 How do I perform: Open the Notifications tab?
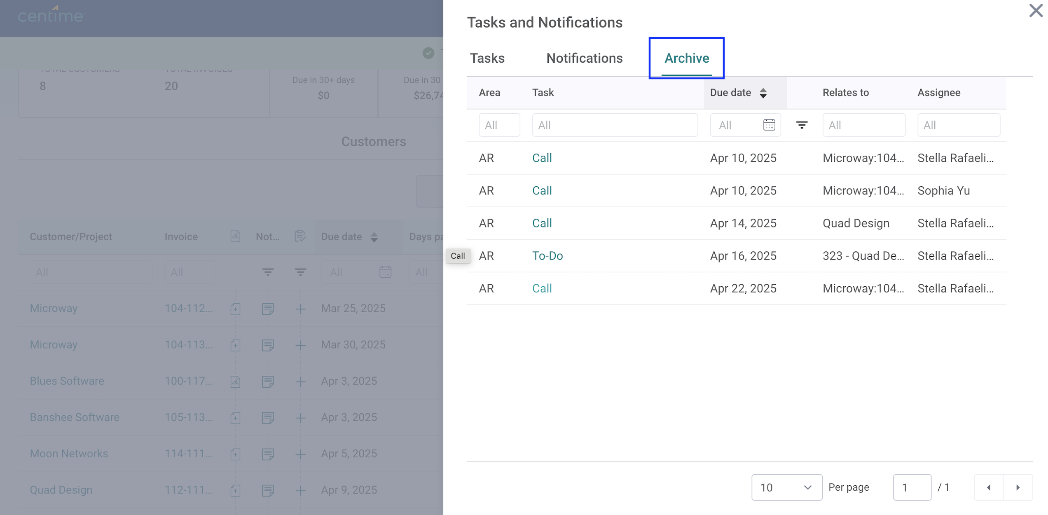(584, 58)
